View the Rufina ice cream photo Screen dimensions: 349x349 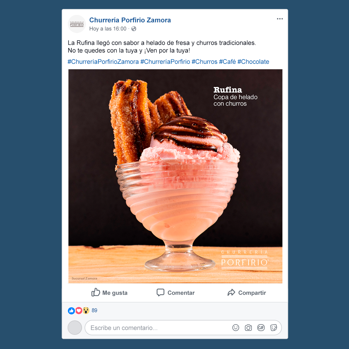point(175,176)
